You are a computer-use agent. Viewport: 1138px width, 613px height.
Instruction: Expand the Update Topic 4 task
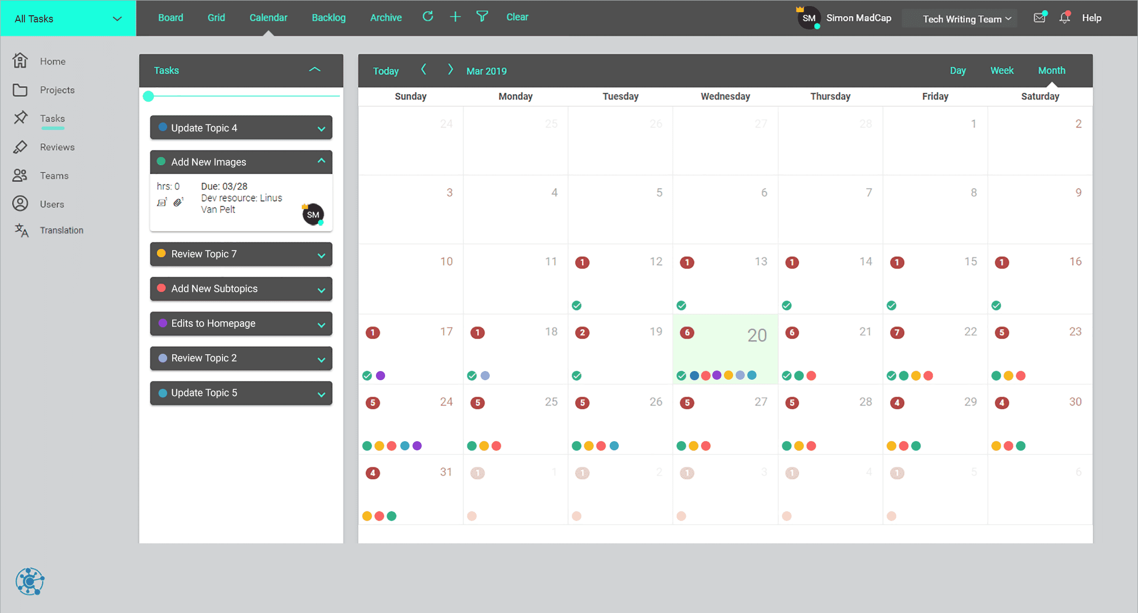[x=321, y=129]
